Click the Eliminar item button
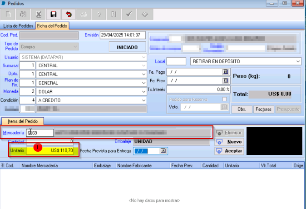 [229, 133]
